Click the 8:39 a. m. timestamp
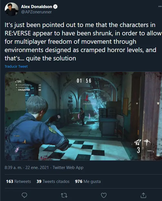 pyautogui.click(x=13, y=168)
